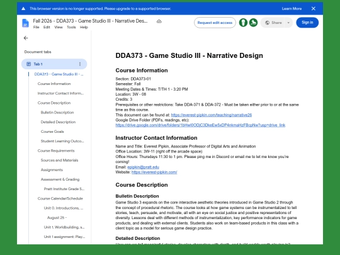Go to Course Calendar/Schedule in outline
This screenshot has width=340, height=255.
pyautogui.click(x=60, y=198)
